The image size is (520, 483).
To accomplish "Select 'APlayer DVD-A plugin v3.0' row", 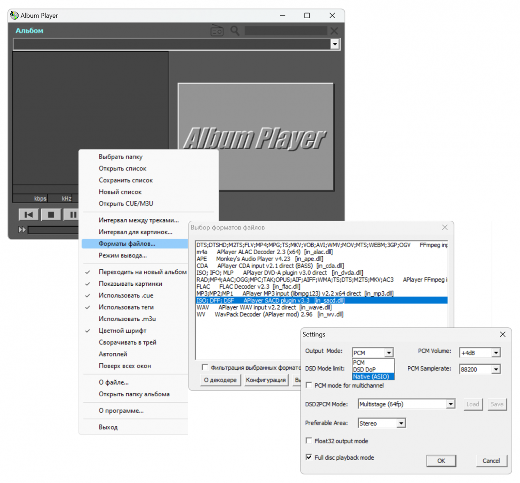I will pos(322,273).
